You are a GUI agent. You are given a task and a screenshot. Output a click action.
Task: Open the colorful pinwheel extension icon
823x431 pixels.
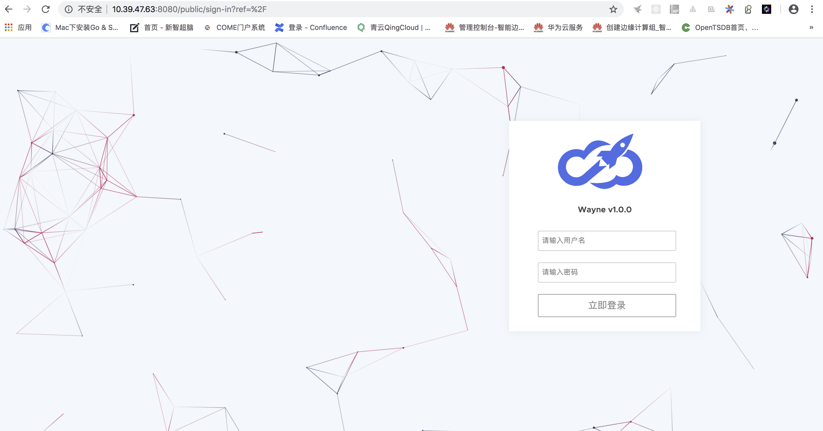[729, 9]
